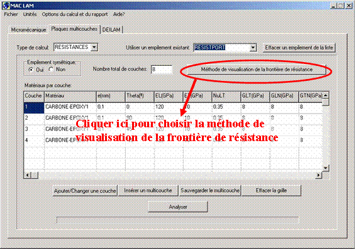The width and height of the screenshot is (356, 249).
Task: Click the 0.1 thickness cell in row 1
Action: click(x=111, y=108)
